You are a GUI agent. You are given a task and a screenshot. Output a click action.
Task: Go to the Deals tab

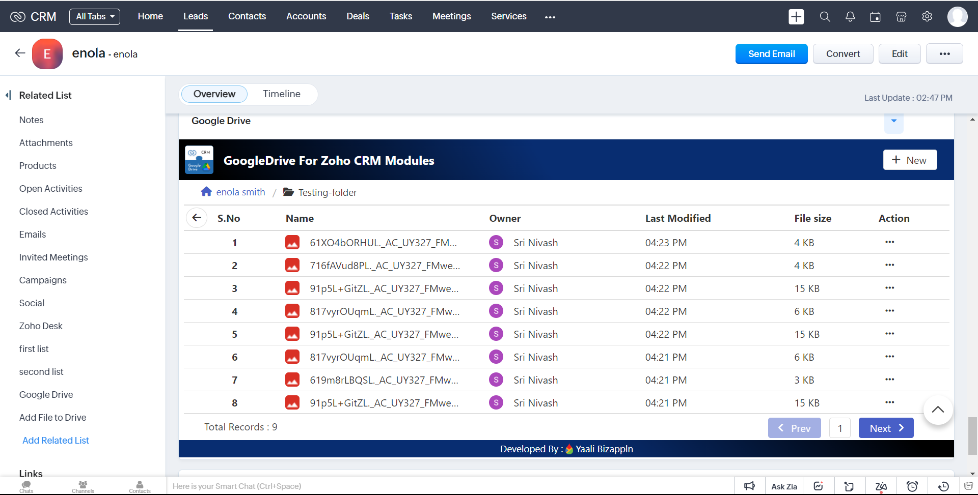click(x=358, y=16)
